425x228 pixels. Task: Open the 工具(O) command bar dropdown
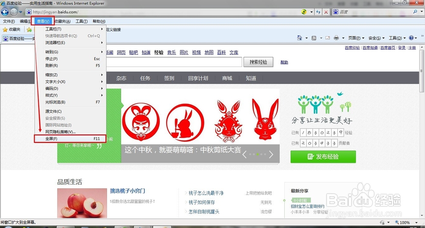coord(397,38)
